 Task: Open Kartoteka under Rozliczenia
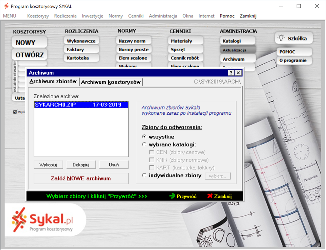pos(81,58)
